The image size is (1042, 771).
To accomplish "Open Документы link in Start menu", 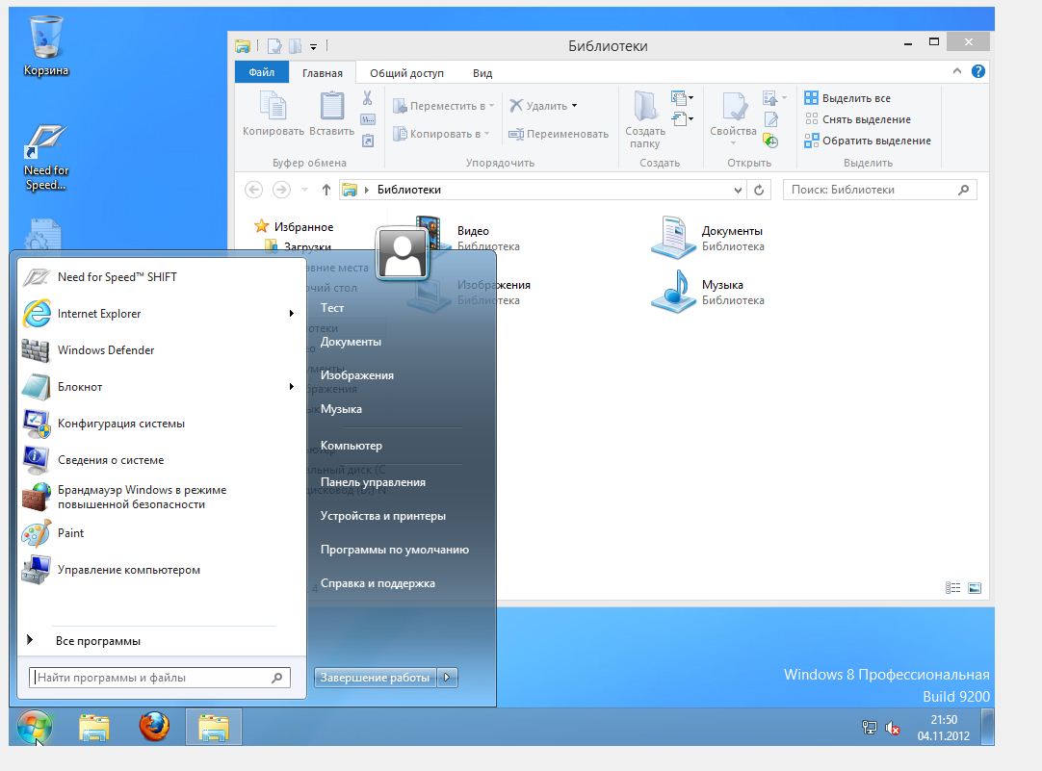I will click(x=351, y=342).
